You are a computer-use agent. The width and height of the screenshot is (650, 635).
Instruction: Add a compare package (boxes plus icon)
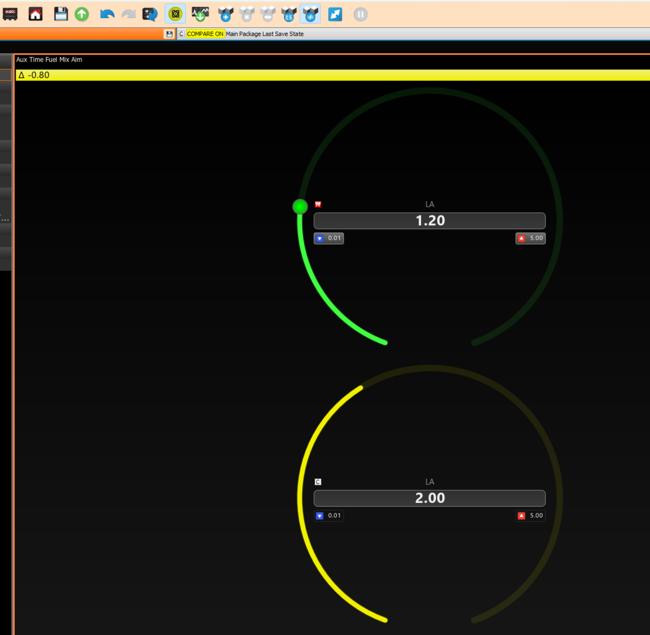pyautogui.click(x=226, y=14)
